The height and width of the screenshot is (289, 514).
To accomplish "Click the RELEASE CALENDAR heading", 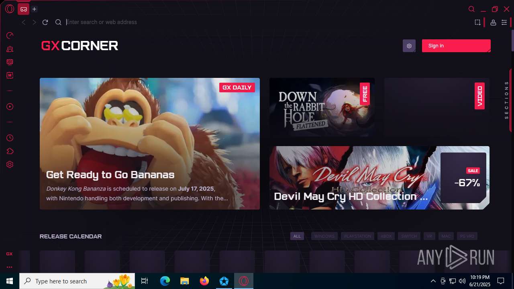I will tap(71, 236).
